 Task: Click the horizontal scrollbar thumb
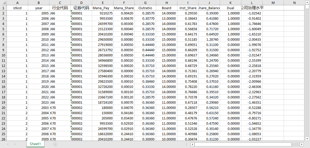tap(243, 144)
